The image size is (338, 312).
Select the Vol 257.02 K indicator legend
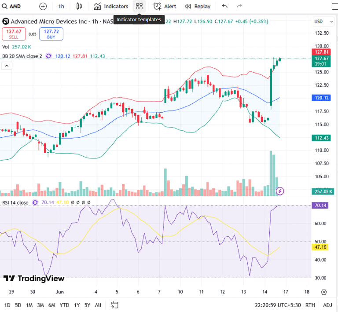click(x=17, y=47)
